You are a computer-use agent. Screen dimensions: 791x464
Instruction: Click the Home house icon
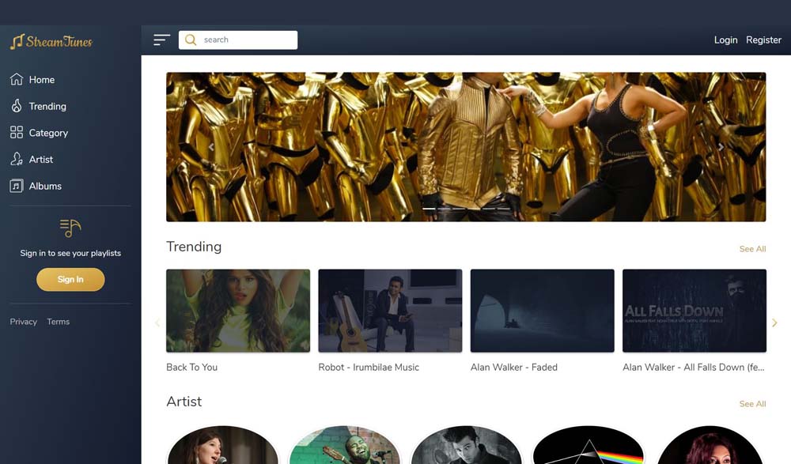pos(17,79)
